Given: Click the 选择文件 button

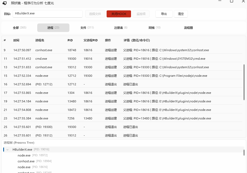Looking at the screenshot, I should (95, 14).
